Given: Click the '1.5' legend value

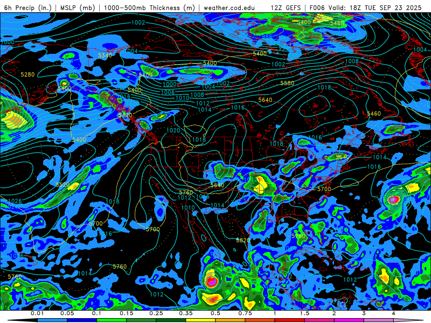Looking at the screenshot, I should [x=304, y=313].
